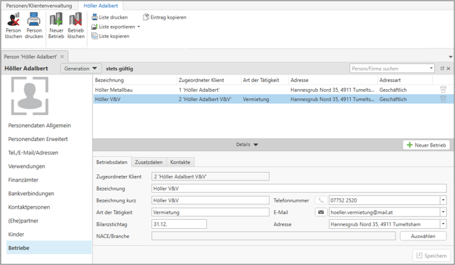Viewport: 455px width, 265px height.
Task: Click the green plus Neuer Betrieb button
Action: pyautogui.click(x=426, y=145)
